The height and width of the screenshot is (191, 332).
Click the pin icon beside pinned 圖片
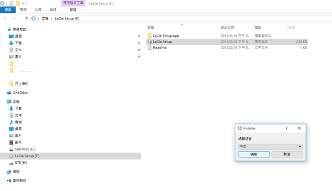139,57
